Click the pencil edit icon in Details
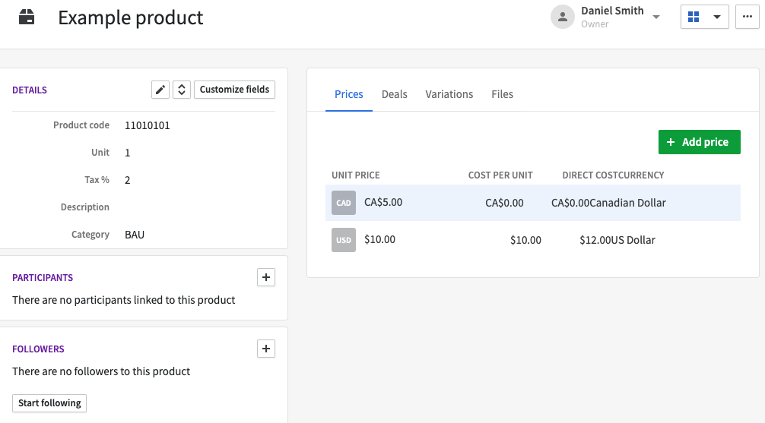 click(x=160, y=90)
